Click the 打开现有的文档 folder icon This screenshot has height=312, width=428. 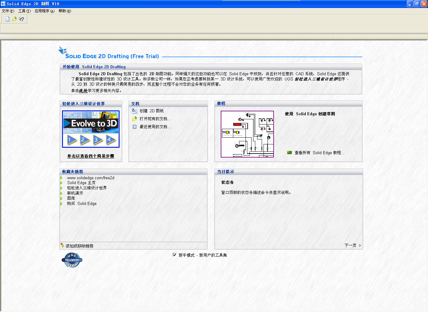tap(135, 119)
